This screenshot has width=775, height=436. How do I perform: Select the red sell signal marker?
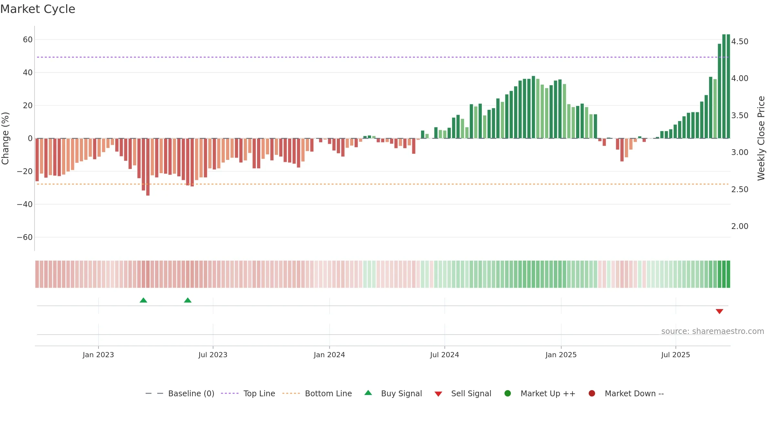click(719, 311)
